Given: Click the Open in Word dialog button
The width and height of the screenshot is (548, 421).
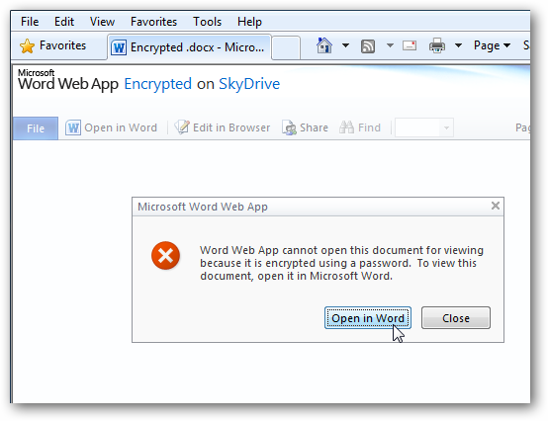Looking at the screenshot, I should pyautogui.click(x=368, y=318).
